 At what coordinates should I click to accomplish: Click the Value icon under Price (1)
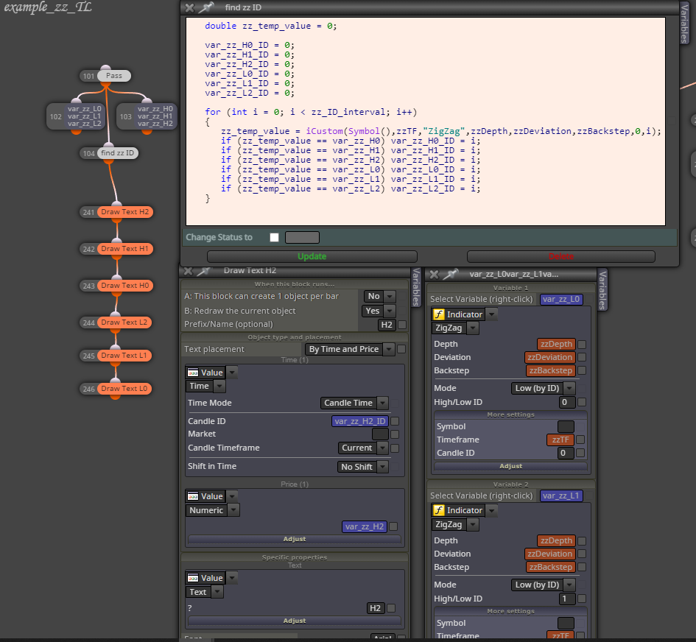click(x=193, y=496)
